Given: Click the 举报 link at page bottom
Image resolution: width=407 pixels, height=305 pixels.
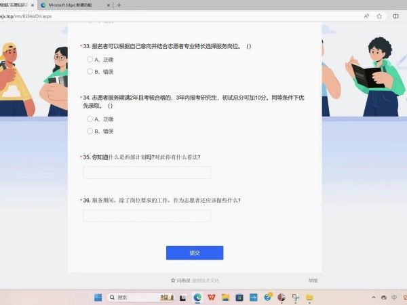Looking at the screenshot, I should pos(313,280).
